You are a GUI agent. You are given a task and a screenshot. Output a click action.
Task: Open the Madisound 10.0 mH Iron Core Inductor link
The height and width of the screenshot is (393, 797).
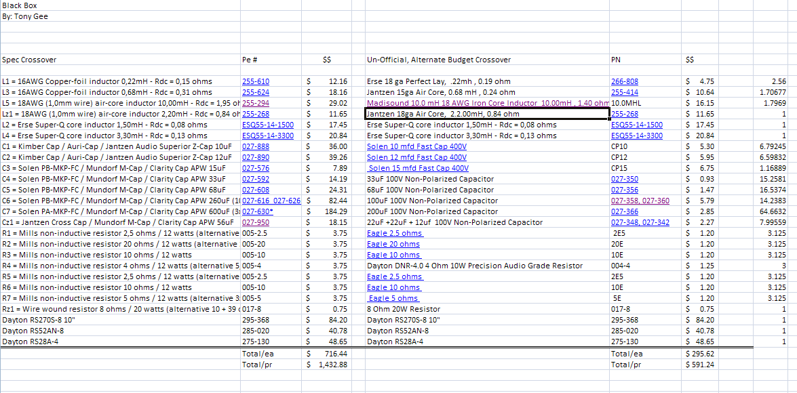(488, 103)
